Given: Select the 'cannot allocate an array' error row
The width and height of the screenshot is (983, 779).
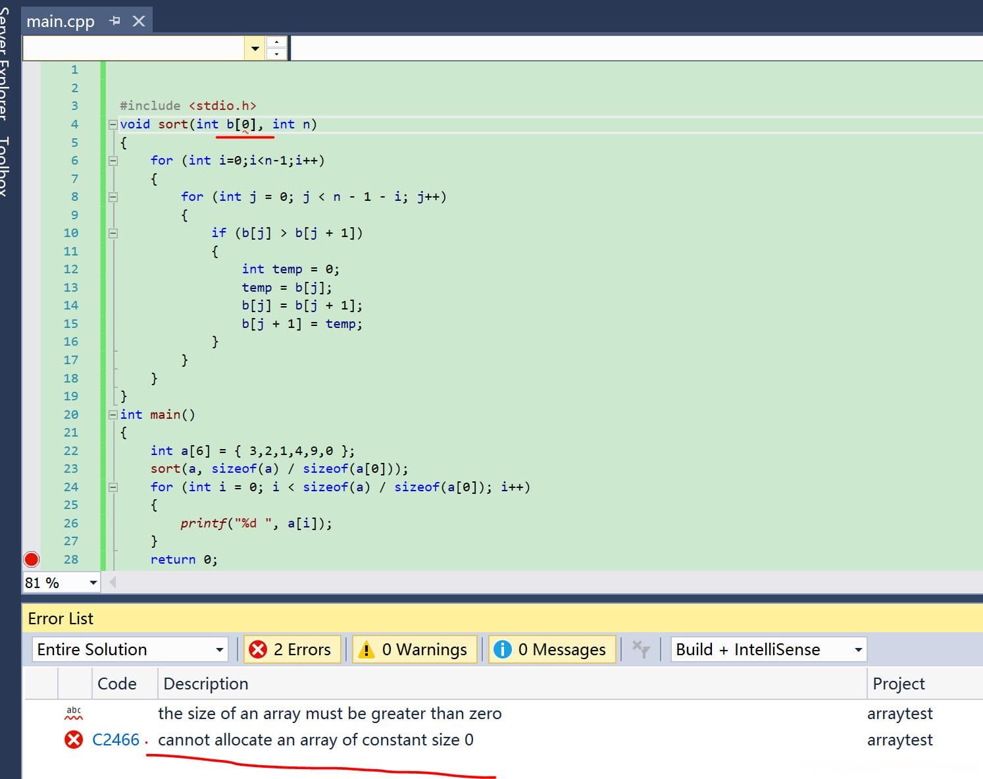Looking at the screenshot, I should pyautogui.click(x=503, y=740).
